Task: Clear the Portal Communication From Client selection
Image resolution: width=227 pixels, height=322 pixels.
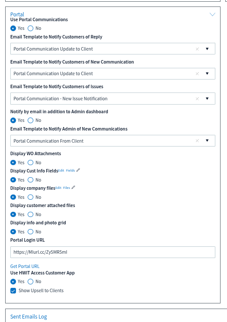Action: [197, 140]
